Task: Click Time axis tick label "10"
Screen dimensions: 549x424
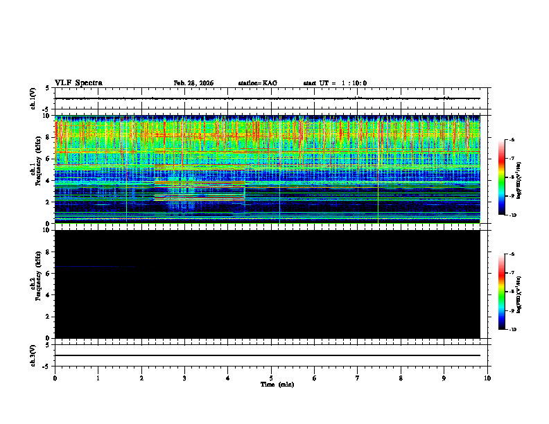Action: point(487,378)
